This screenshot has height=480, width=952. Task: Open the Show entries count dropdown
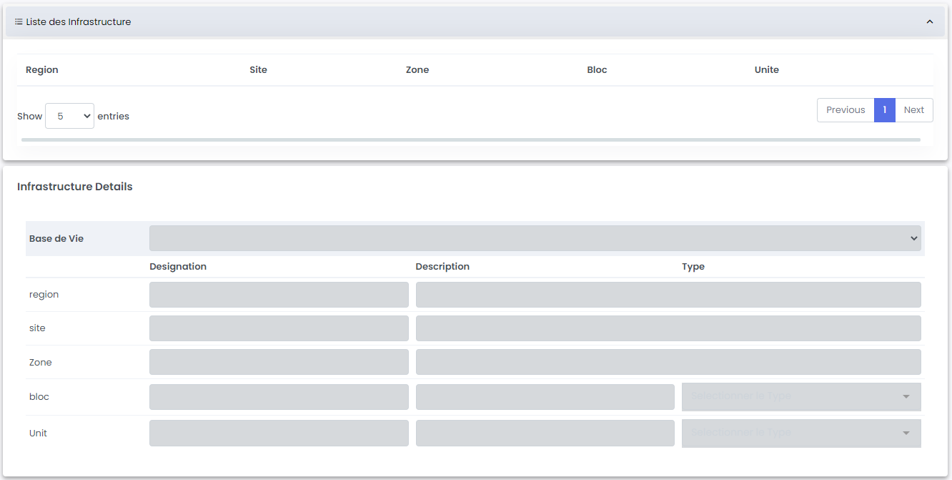69,116
